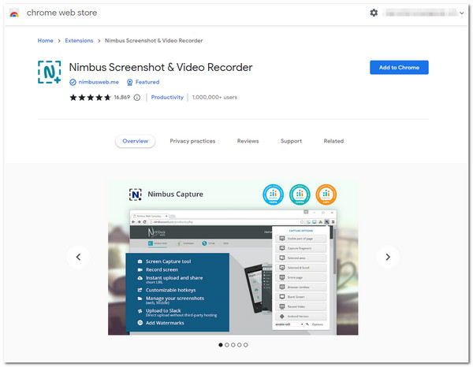
Task: Visit the nimbusweb.me publisher link
Action: pos(99,82)
